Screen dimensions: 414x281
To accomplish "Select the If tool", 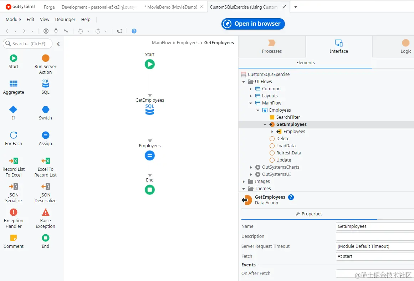I will [14, 113].
